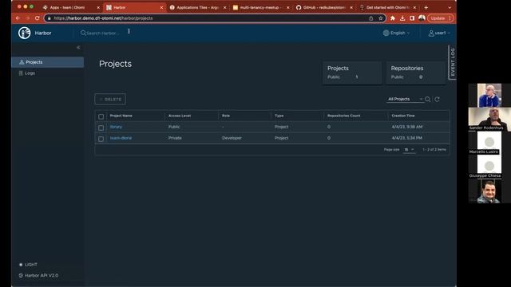Open a new browser tab
This screenshot has height=287, width=511.
click(426, 7)
